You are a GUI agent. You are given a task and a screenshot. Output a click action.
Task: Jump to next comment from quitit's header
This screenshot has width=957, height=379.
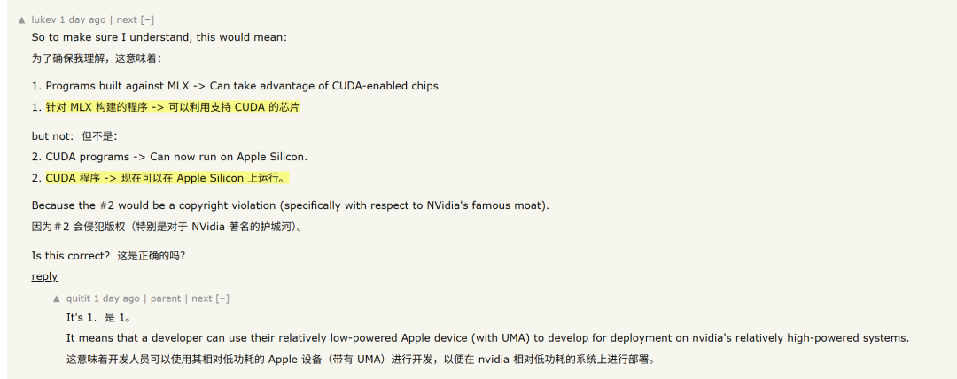click(202, 298)
